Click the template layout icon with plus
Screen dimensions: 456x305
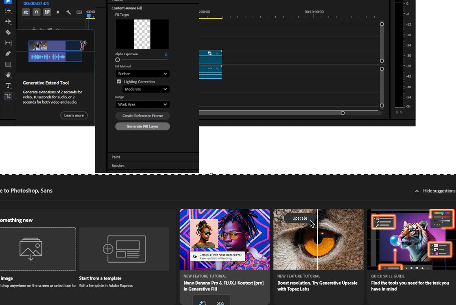tap(124, 249)
